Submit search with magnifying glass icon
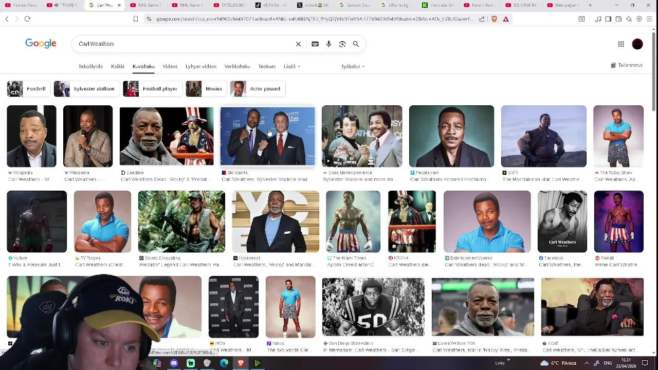The height and width of the screenshot is (370, 658). (x=356, y=44)
